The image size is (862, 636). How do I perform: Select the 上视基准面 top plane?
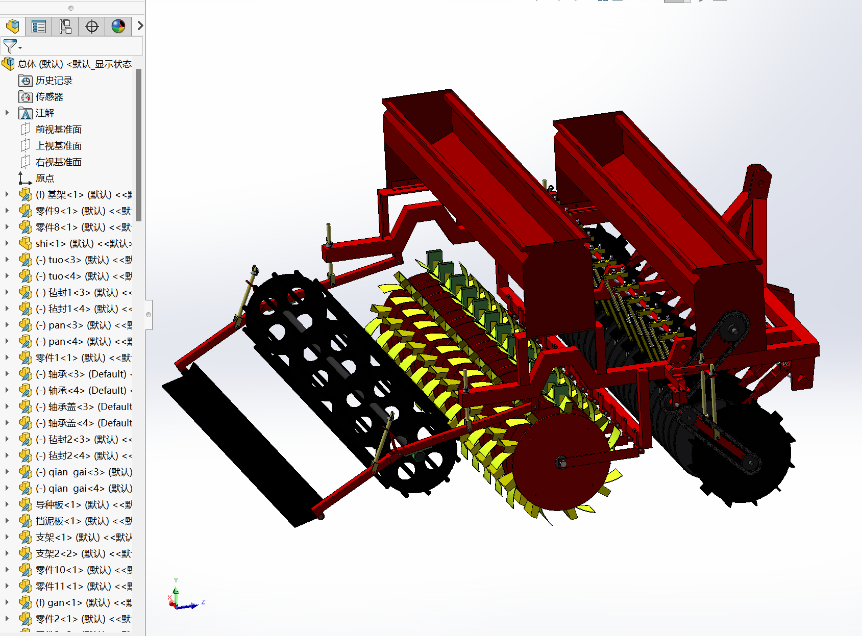58,146
